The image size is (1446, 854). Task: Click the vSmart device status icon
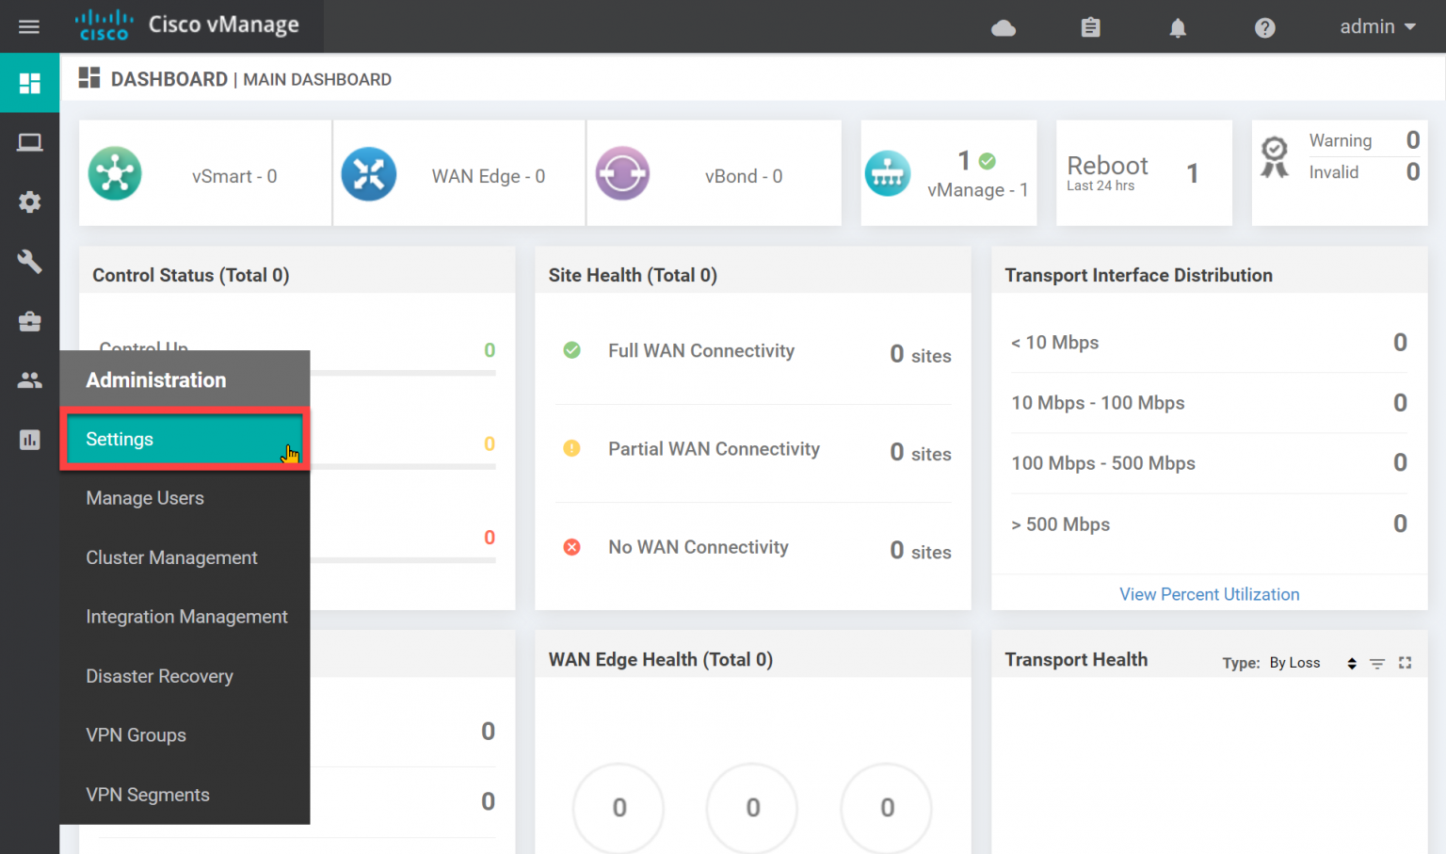click(x=115, y=173)
